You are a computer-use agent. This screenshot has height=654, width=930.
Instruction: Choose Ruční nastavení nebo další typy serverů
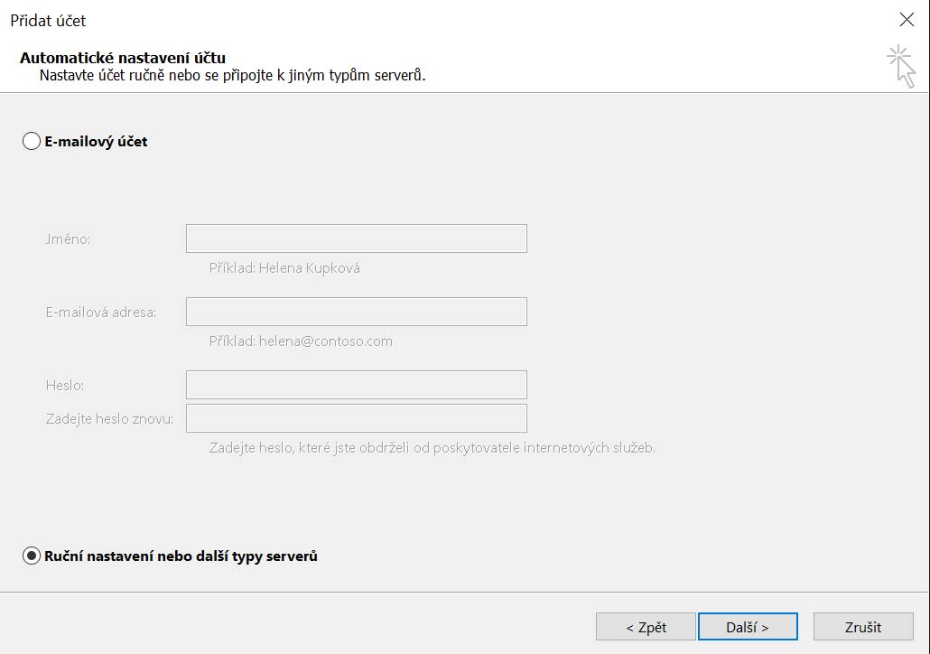tap(32, 556)
